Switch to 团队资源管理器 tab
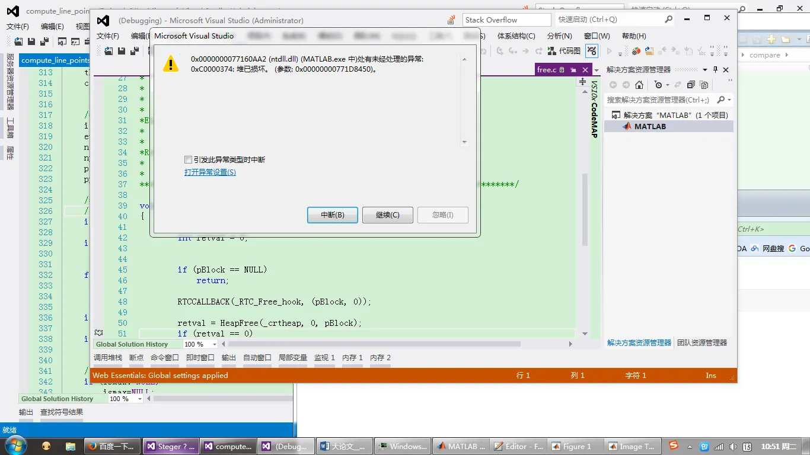Viewport: 810px width, 455px height. [702, 342]
